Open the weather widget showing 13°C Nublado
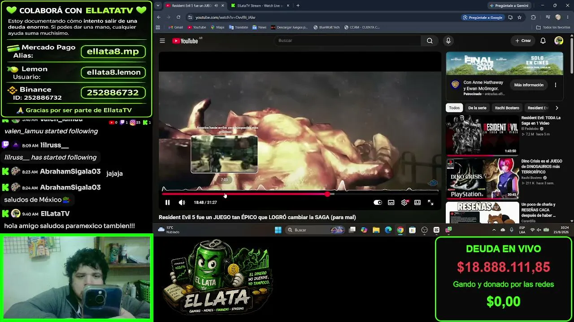This screenshot has height=322, width=574. 169,230
